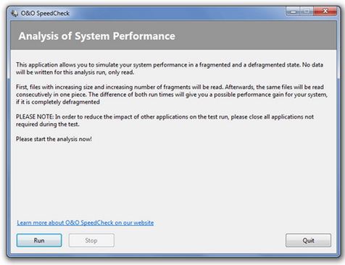Click the 'if it is completely defragmented' line

(58, 102)
